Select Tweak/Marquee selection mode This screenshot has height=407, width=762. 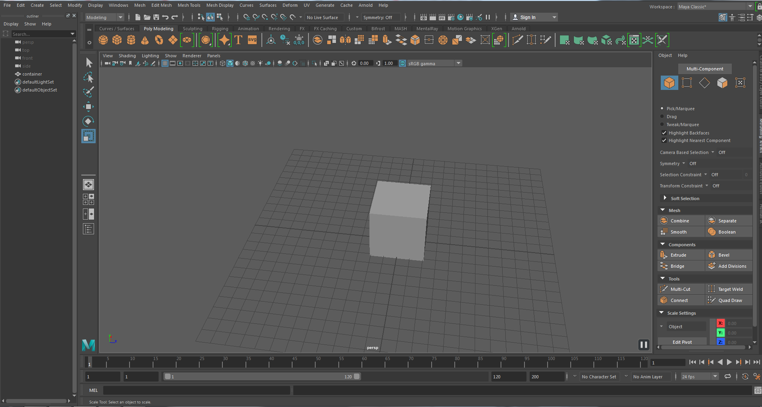[662, 125]
